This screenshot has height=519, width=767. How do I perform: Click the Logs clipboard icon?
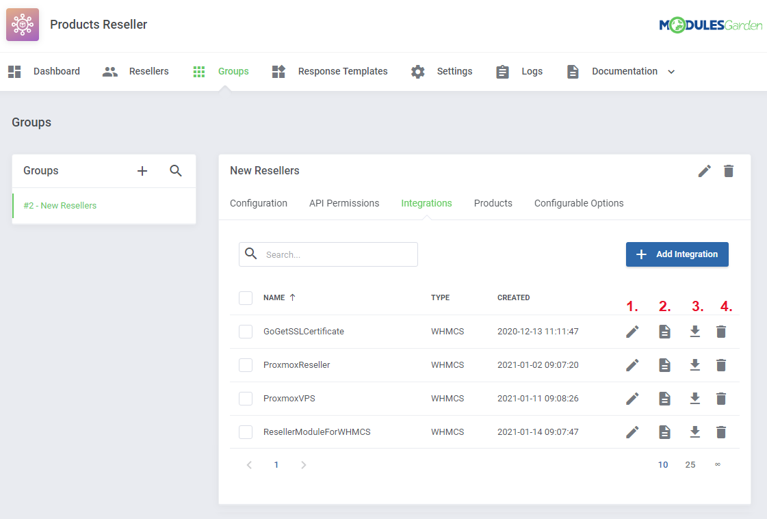pos(502,72)
